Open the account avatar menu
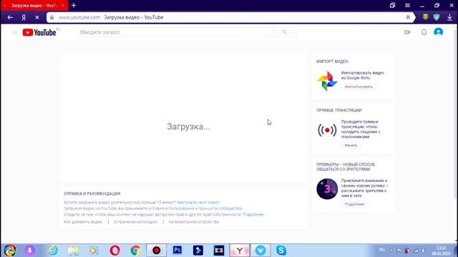 [x=438, y=32]
